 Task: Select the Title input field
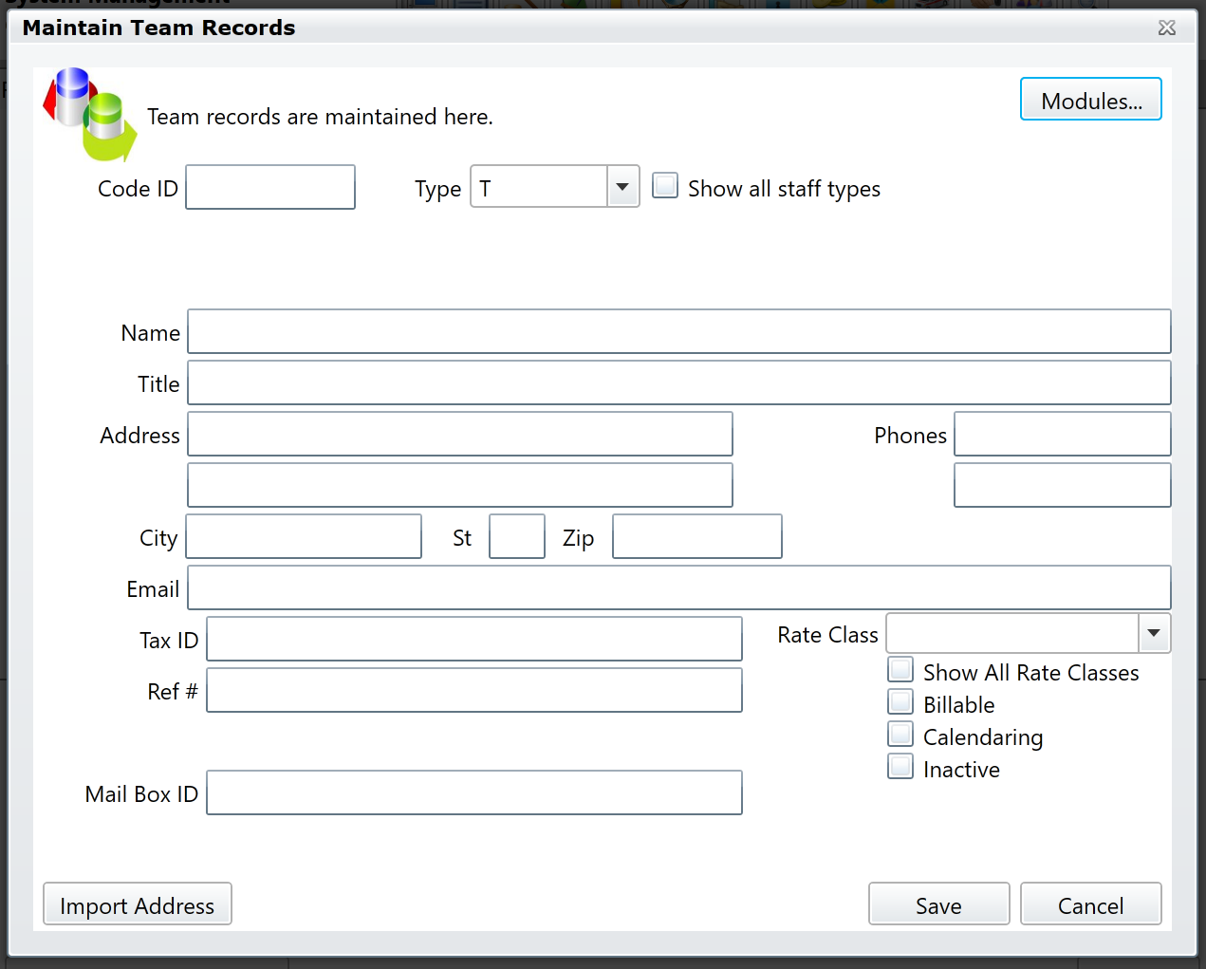click(x=679, y=382)
